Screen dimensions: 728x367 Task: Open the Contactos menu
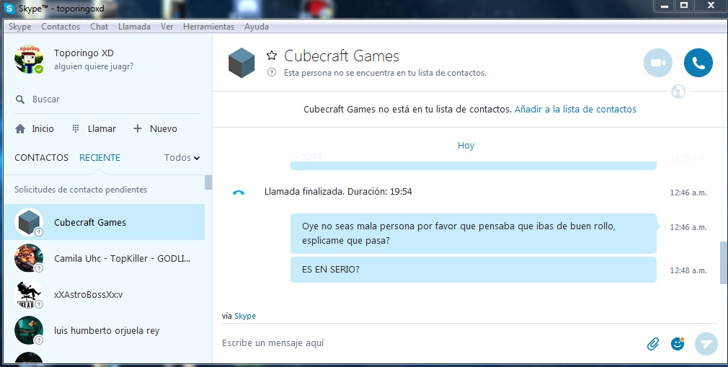click(x=61, y=27)
